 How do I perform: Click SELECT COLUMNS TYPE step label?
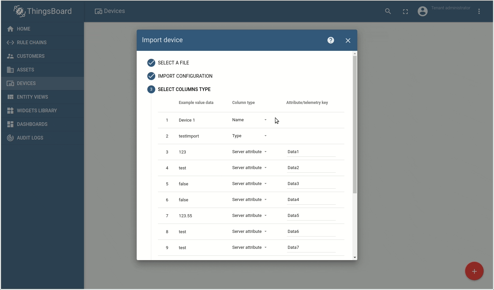(x=184, y=89)
